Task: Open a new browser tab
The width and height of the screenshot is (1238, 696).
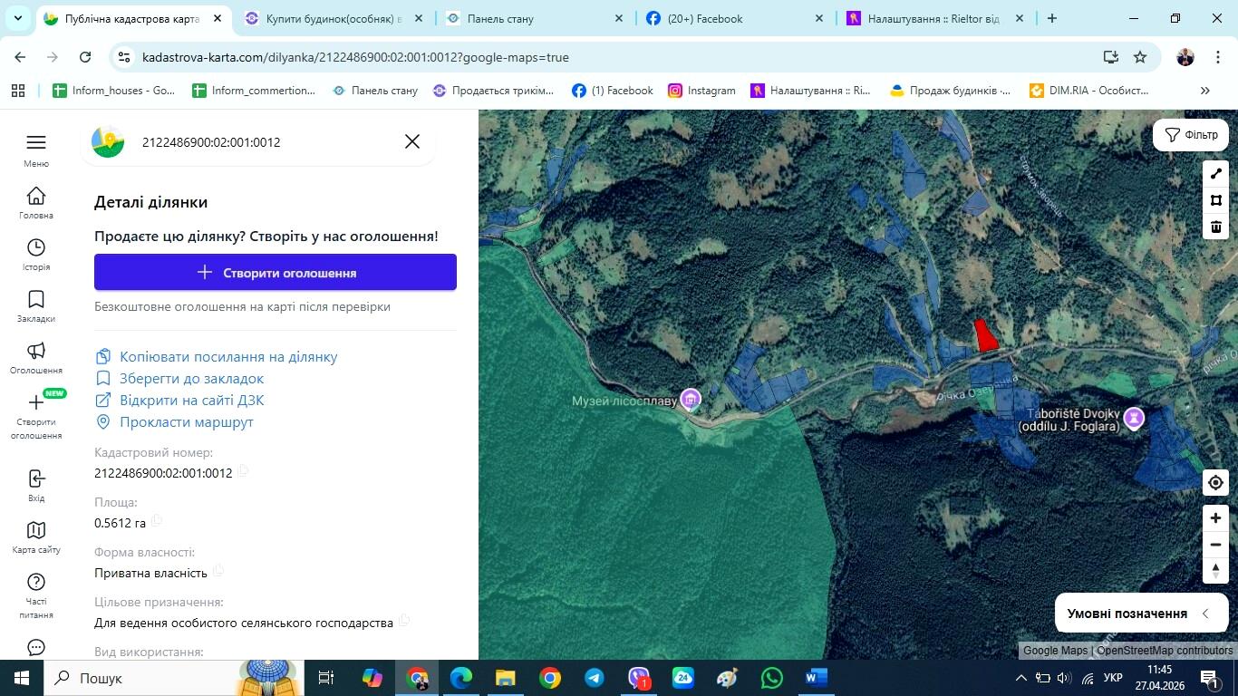Action: 1051,18
